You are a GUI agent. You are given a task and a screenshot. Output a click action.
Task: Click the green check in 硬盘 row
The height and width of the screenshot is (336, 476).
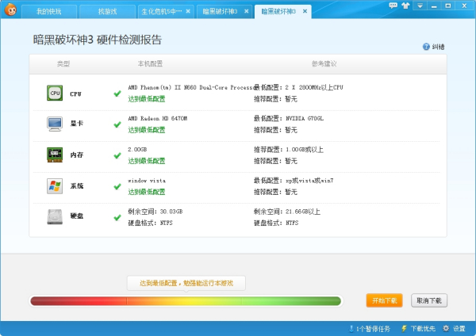point(117,217)
